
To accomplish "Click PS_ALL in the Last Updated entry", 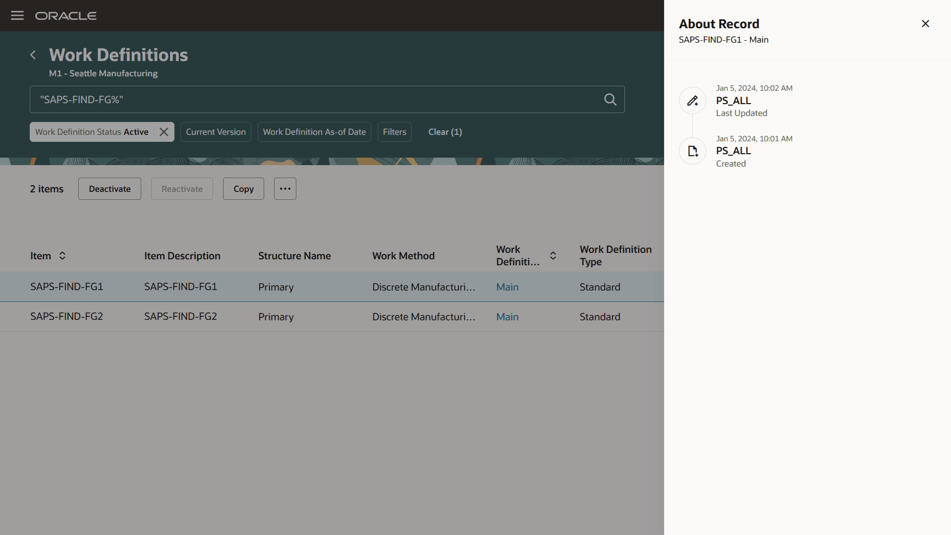I will point(733,101).
